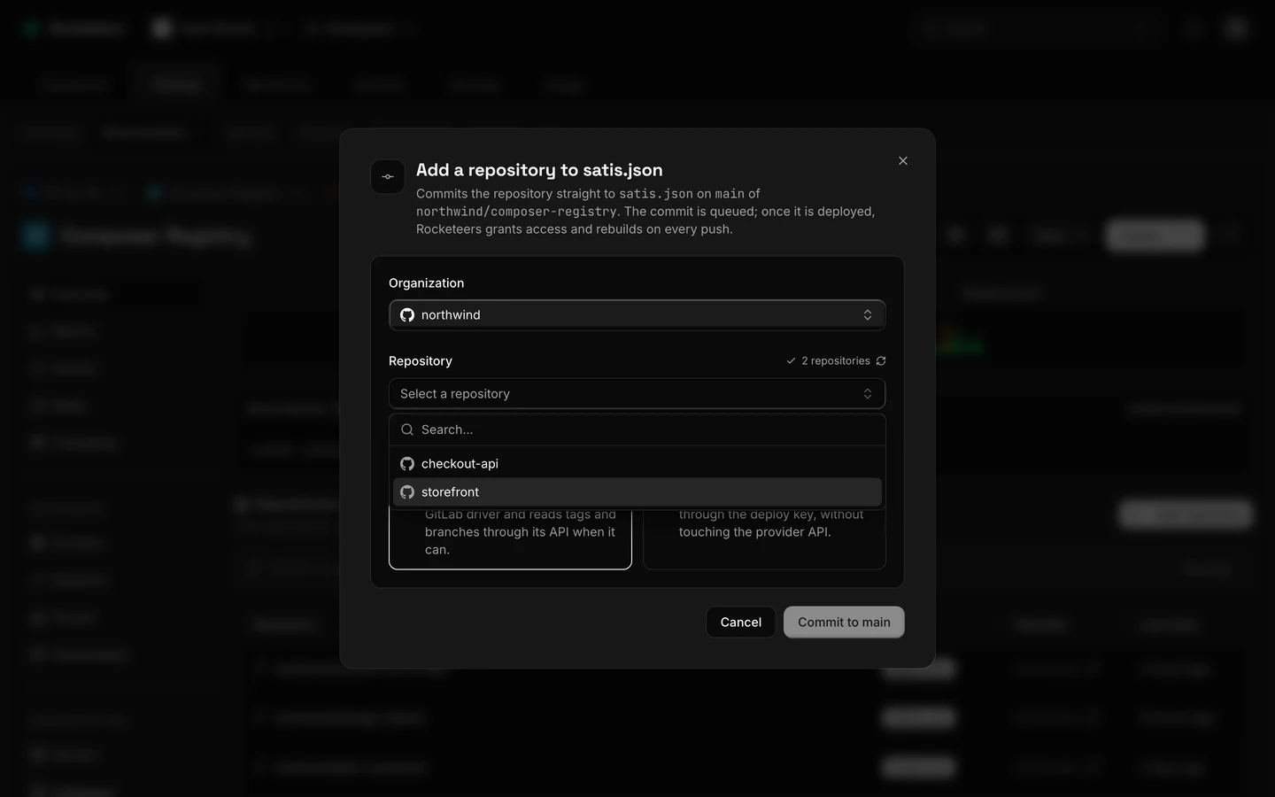Pick storefront from the repository list
This screenshot has height=797, width=1275.
point(637,492)
